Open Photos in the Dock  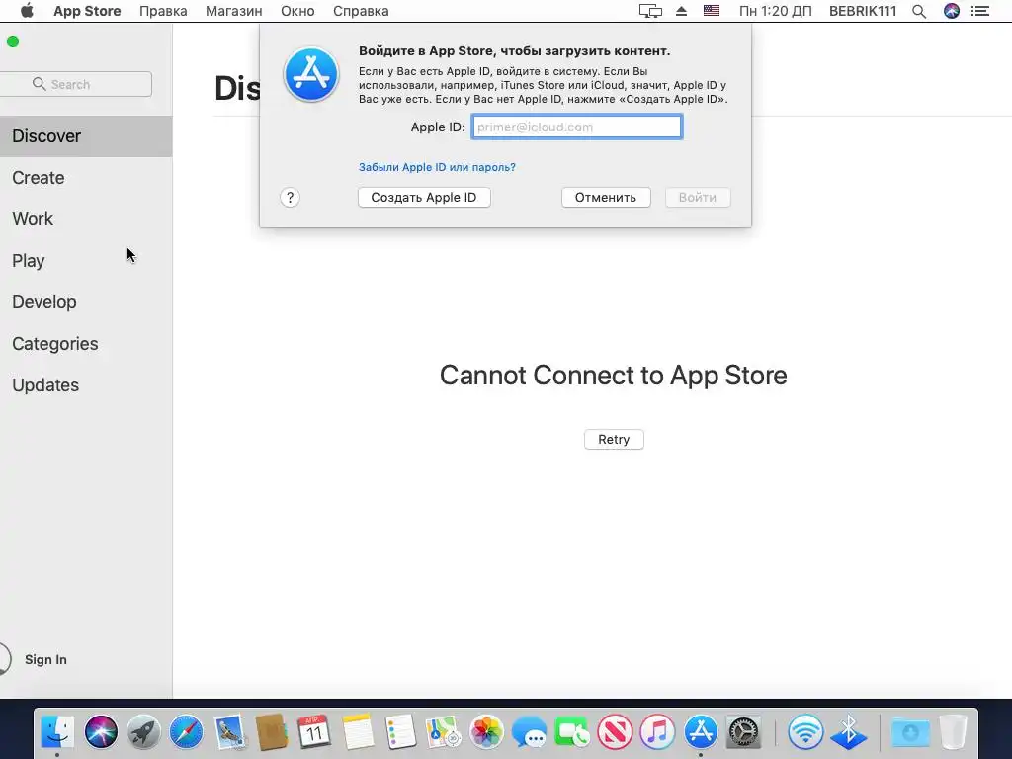tap(486, 732)
